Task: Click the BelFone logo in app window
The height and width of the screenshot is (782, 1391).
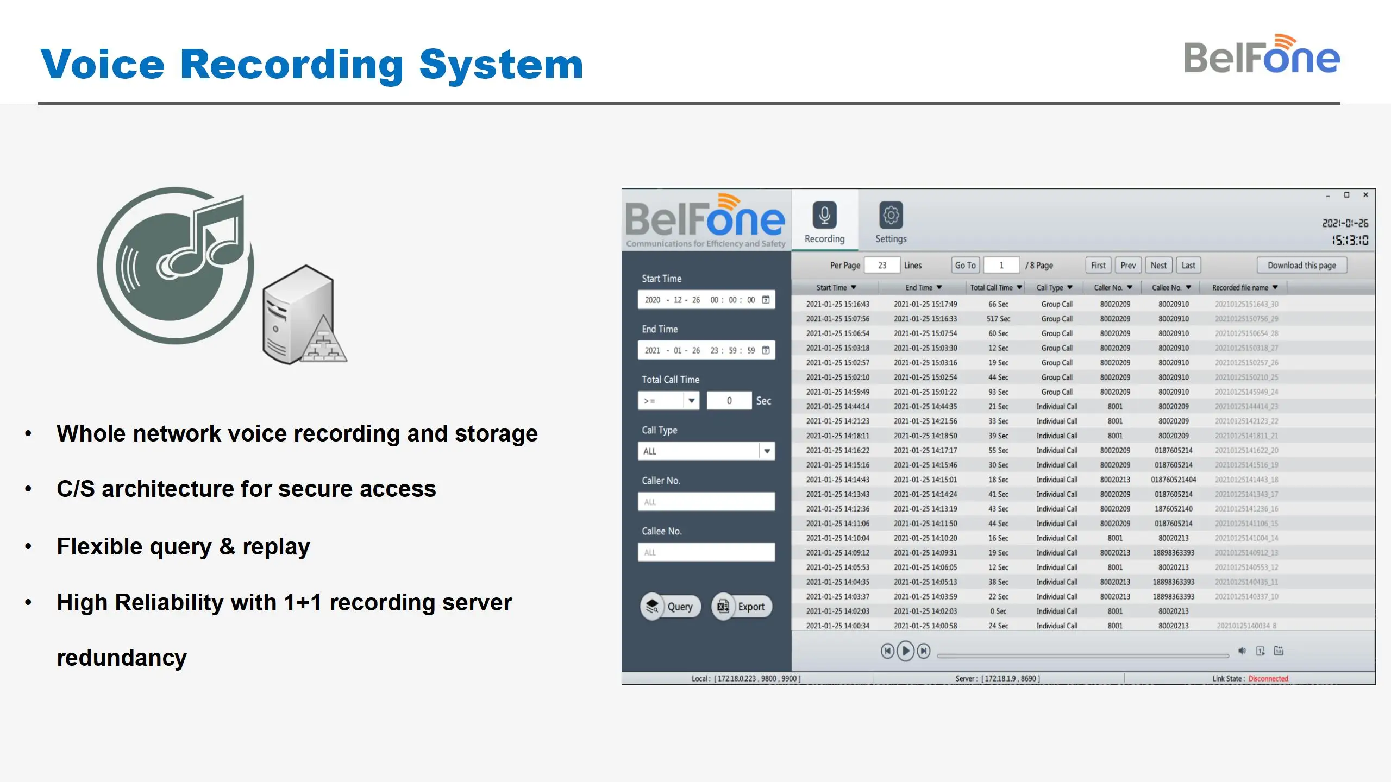Action: [x=705, y=220]
